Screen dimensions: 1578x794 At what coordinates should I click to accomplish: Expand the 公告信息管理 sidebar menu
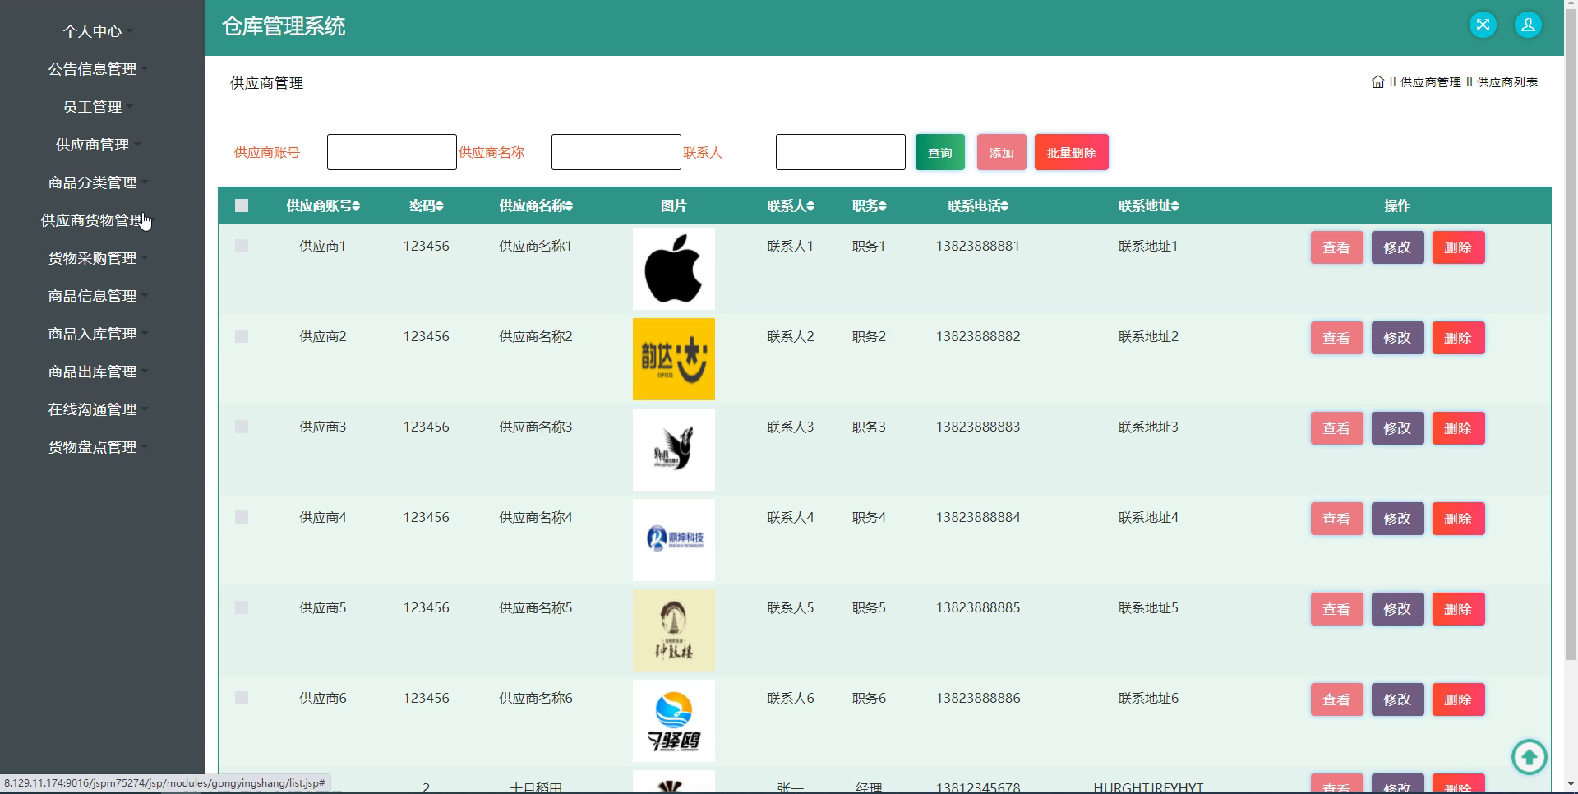pyautogui.click(x=98, y=69)
